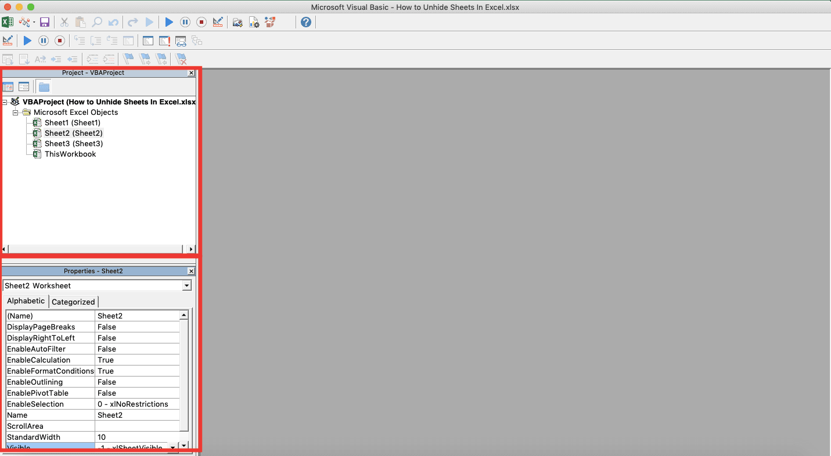Image resolution: width=831 pixels, height=456 pixels.
Task: Close the Properties - Sheet2 panel
Action: [191, 272]
